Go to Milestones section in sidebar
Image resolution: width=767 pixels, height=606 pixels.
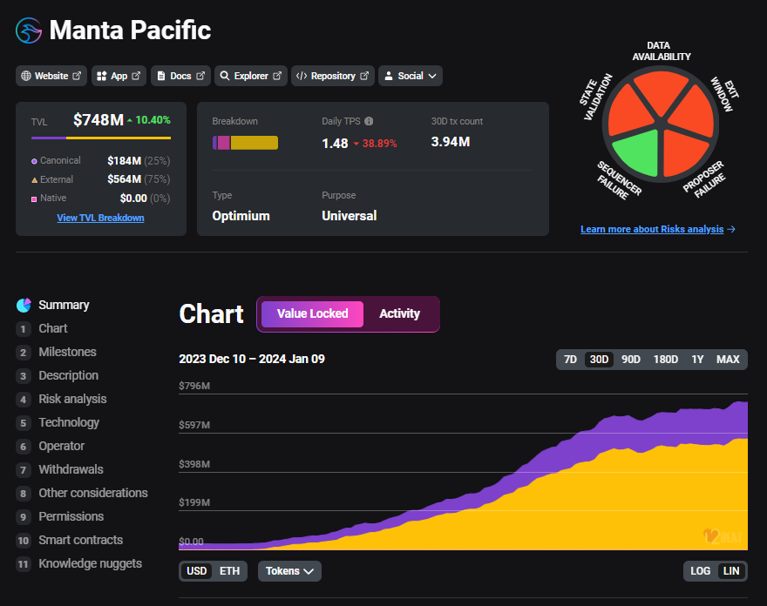(x=67, y=352)
